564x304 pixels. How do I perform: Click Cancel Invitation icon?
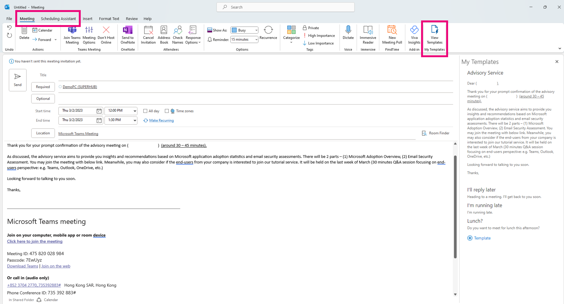pyautogui.click(x=148, y=35)
